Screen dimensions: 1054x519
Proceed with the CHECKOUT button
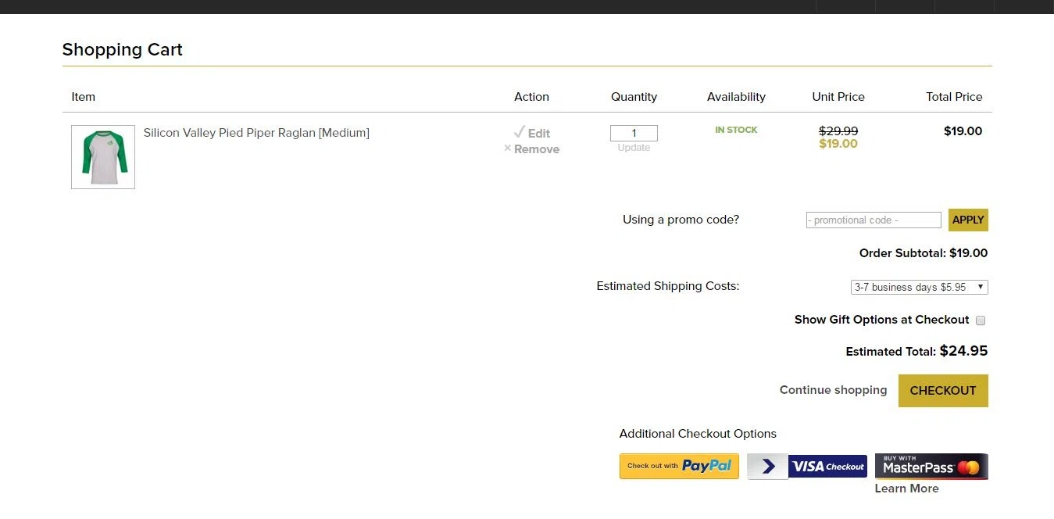click(943, 391)
